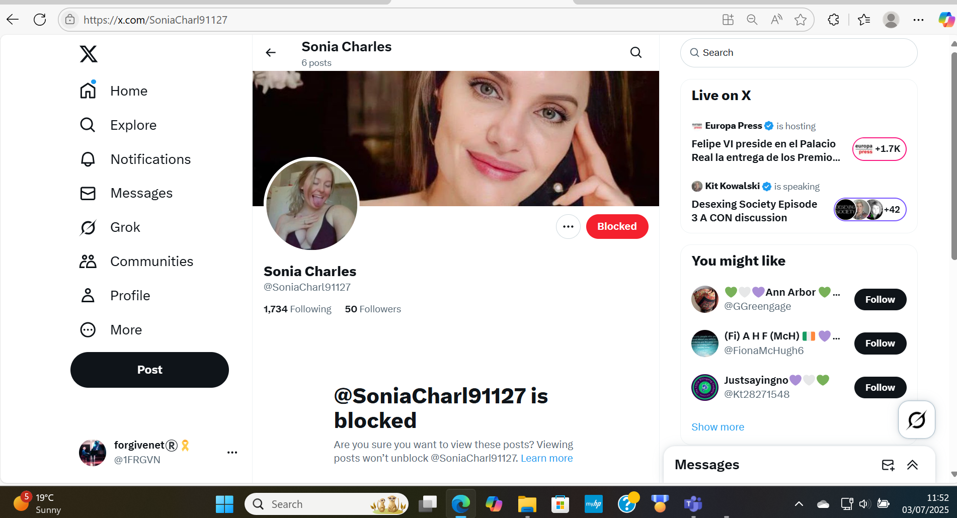The image size is (957, 518).
Task: Expand the More menu in sidebar
Action: (x=111, y=330)
